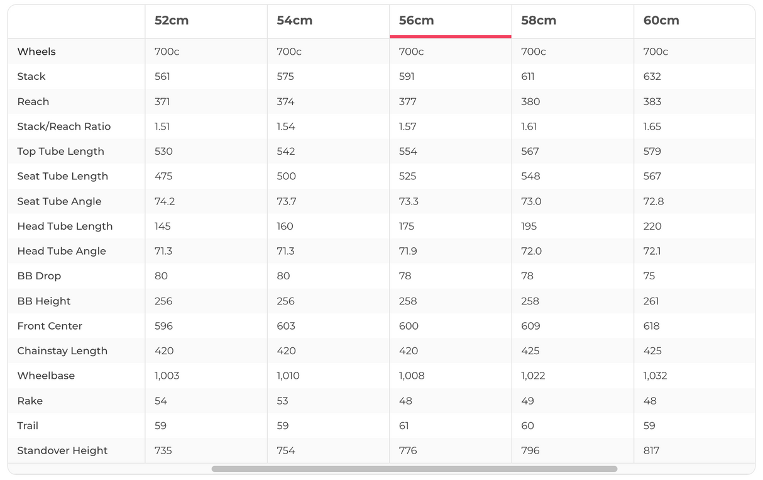Click the 52cm Seat Tube Angle value 74.2
The height and width of the screenshot is (480, 763).
click(163, 201)
